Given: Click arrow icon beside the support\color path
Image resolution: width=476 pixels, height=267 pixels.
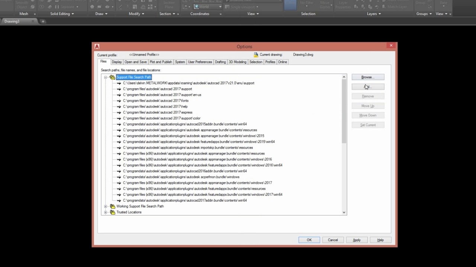Looking at the screenshot, I should [119, 118].
